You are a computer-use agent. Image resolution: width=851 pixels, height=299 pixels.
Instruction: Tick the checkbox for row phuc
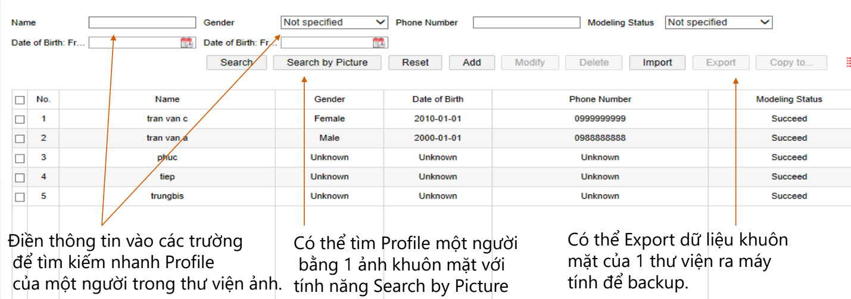pyautogui.click(x=20, y=158)
